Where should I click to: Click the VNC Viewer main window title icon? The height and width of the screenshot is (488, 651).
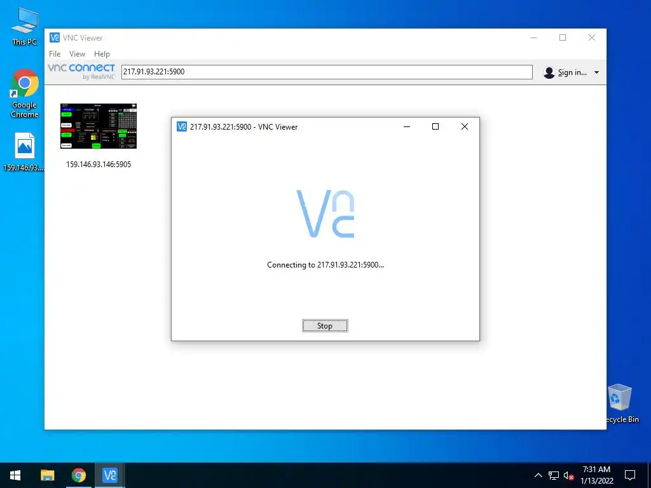click(x=55, y=37)
